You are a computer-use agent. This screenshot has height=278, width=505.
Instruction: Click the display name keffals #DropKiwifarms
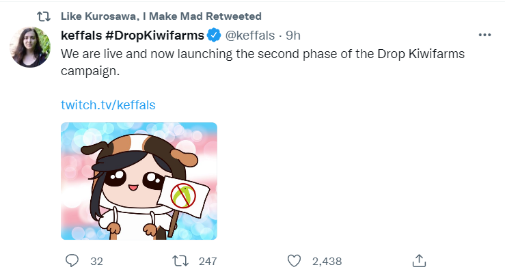click(x=133, y=34)
